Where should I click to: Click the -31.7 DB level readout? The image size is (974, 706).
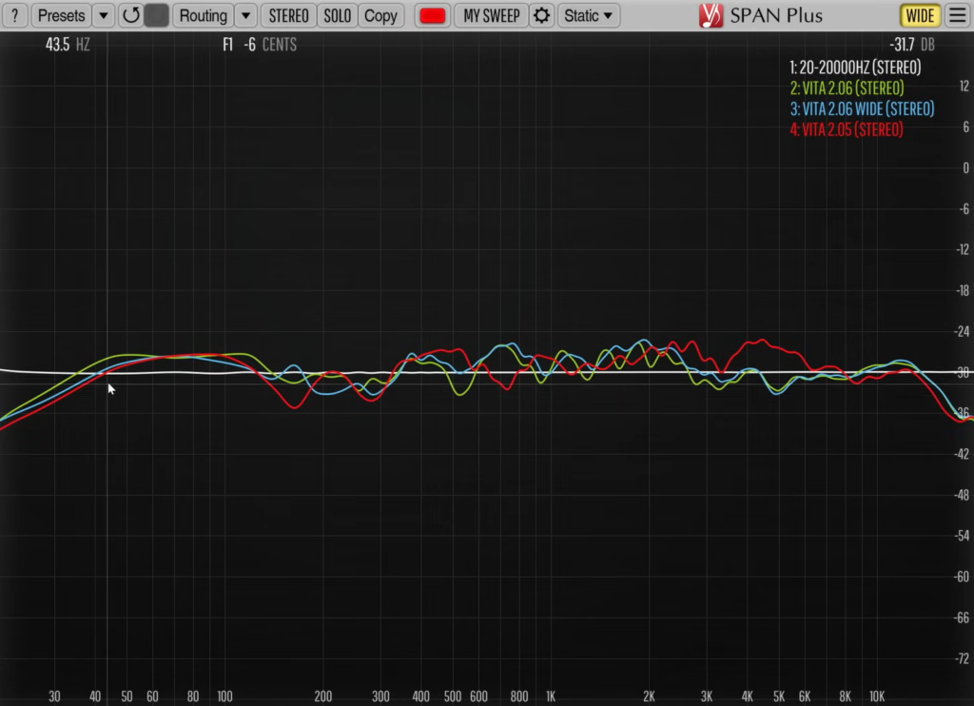click(912, 45)
